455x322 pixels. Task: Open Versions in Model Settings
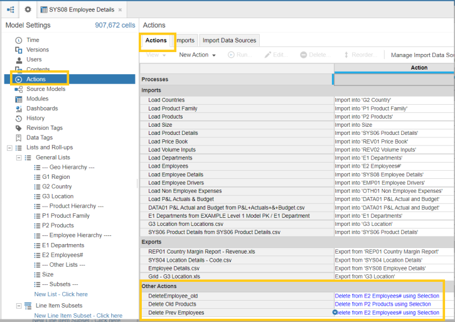coord(38,50)
